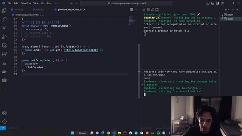Image resolution: width=242 pixels, height=136 pixels.
Task: Select the second node terminal entry
Action: [230, 19]
